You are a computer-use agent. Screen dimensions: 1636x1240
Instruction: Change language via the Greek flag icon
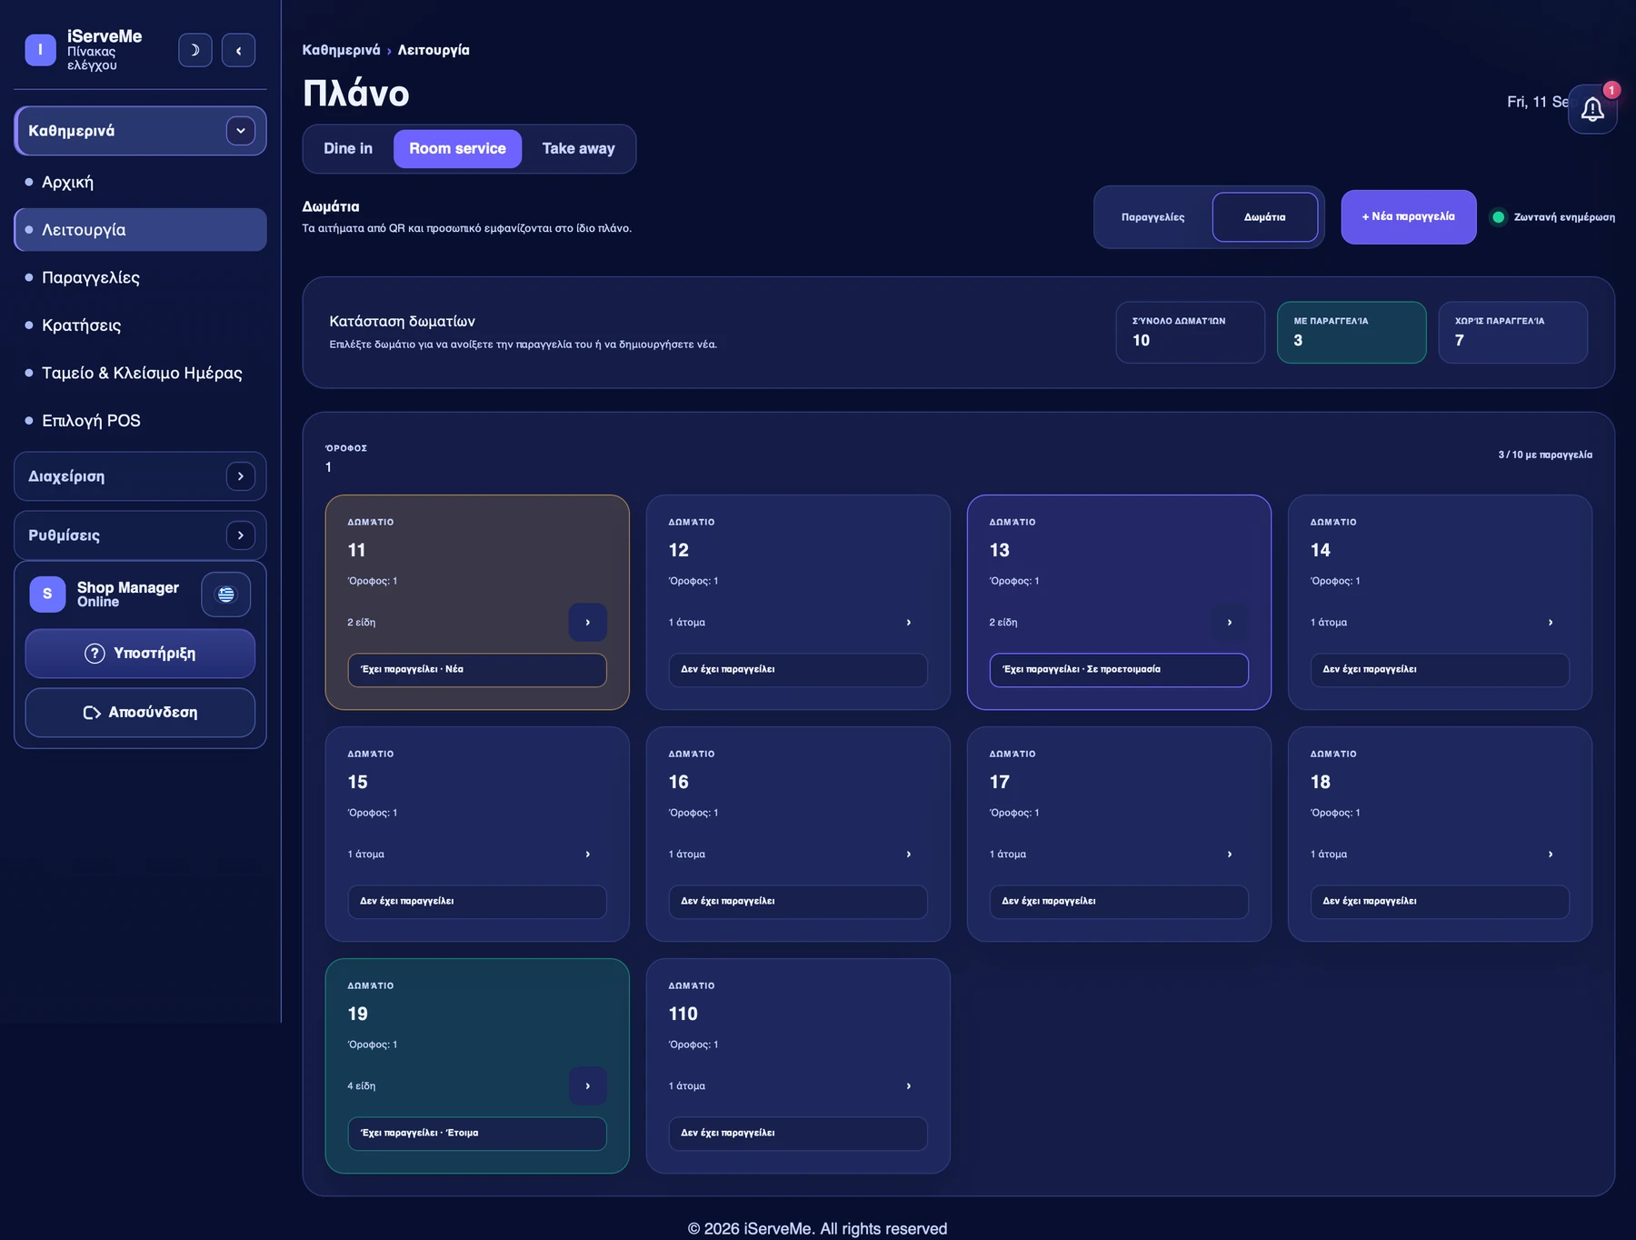point(225,595)
